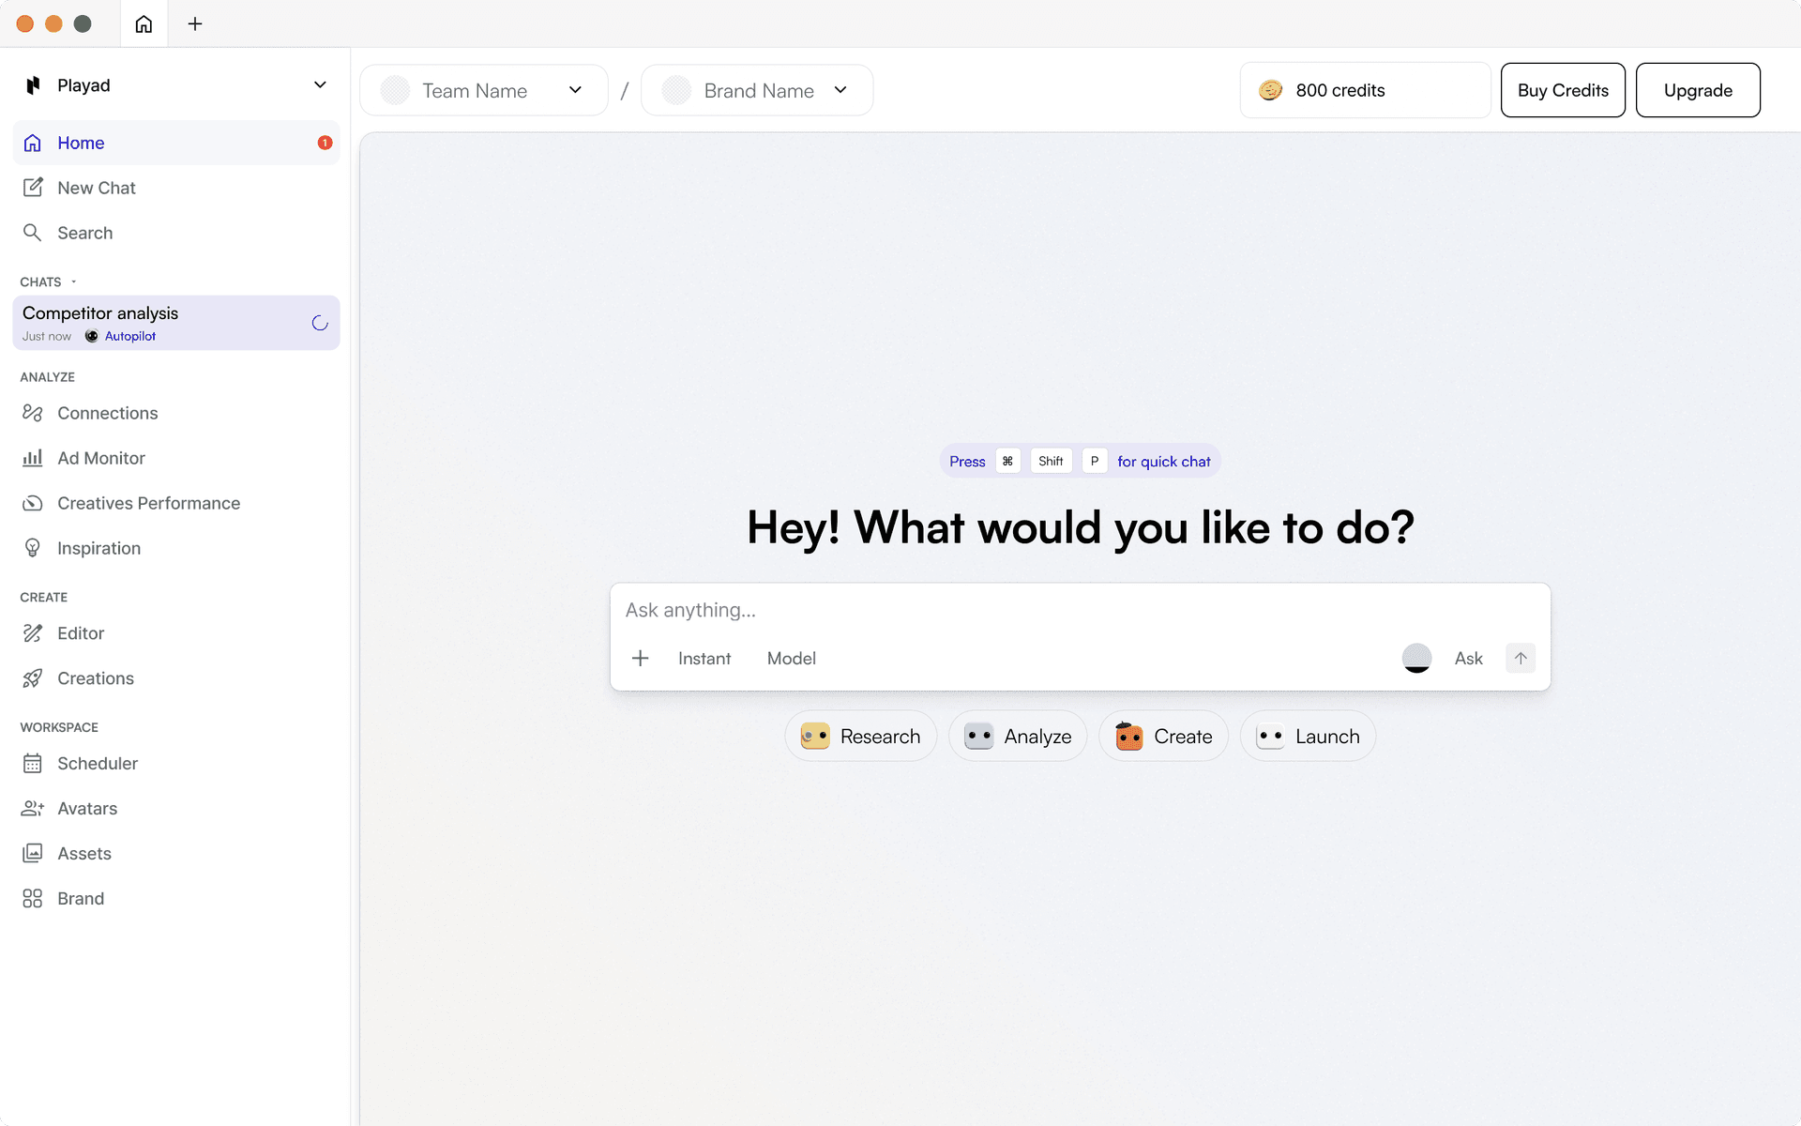Open the Scheduler calendar icon

[x=33, y=764]
